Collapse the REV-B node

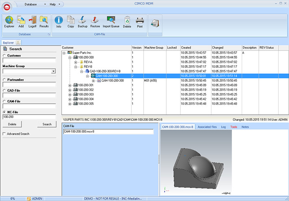76,67
